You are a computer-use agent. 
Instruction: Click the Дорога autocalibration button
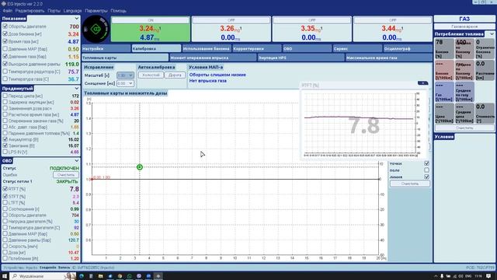[x=175, y=75]
